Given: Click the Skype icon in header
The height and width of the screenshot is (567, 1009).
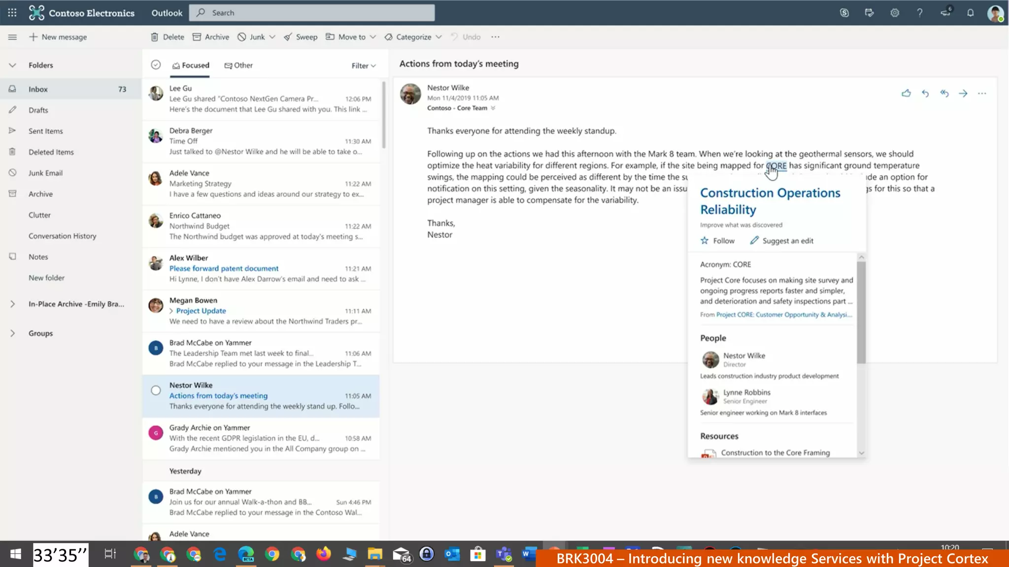Looking at the screenshot, I should pos(844,13).
